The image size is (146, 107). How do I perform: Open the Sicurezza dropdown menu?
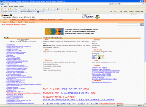point(132,12)
